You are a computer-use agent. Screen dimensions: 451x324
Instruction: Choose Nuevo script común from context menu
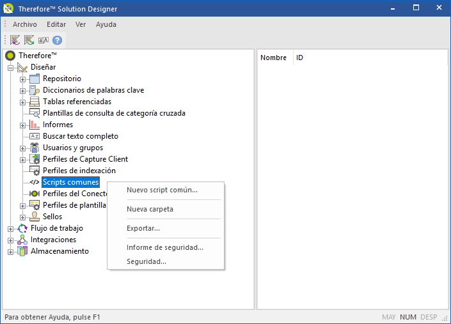166,190
